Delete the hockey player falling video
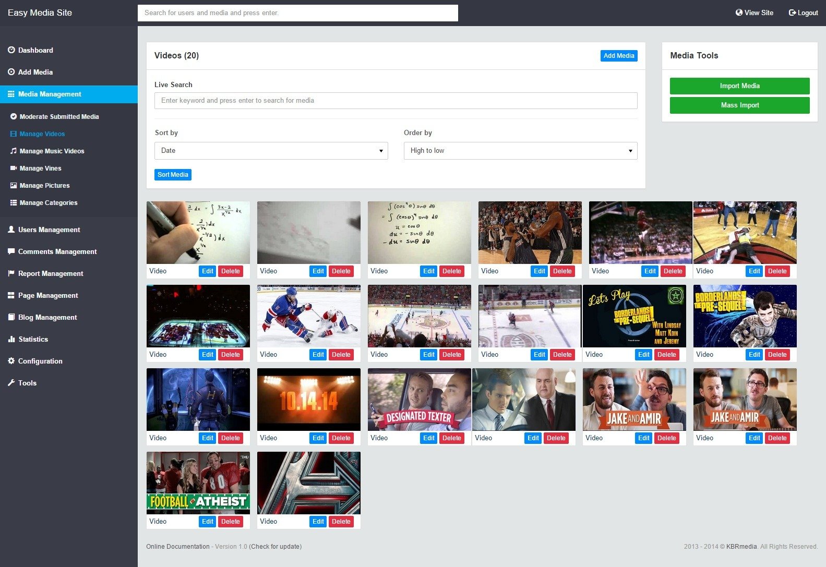826x567 pixels. pyautogui.click(x=341, y=355)
